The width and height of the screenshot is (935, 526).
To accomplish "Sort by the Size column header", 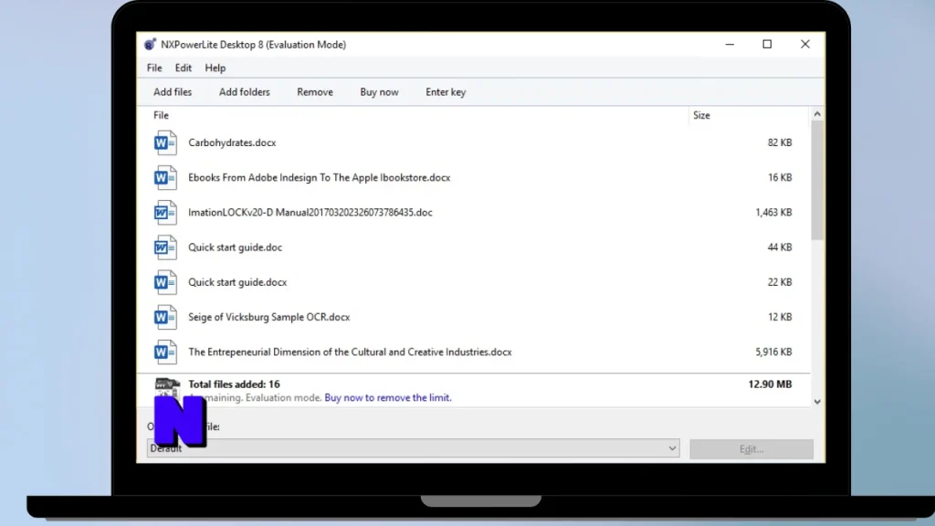I will click(701, 115).
